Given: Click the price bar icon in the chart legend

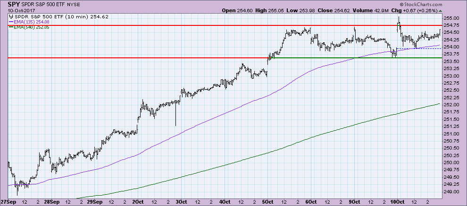Looking at the screenshot, I should click(x=11, y=16).
